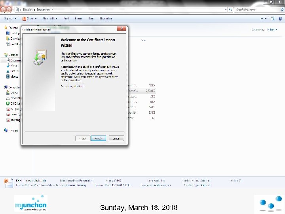Click the Content status Add text field

point(205,181)
